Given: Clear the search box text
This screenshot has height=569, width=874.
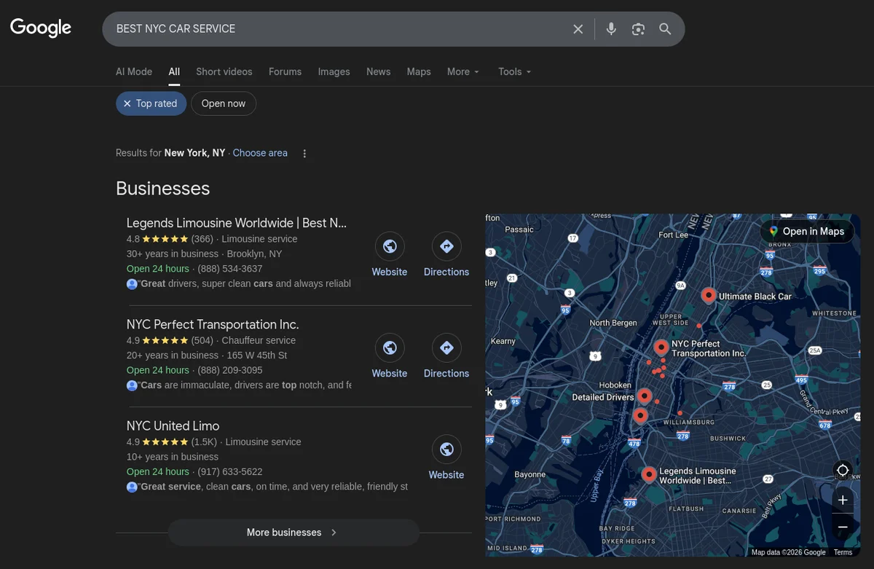Looking at the screenshot, I should coord(578,29).
